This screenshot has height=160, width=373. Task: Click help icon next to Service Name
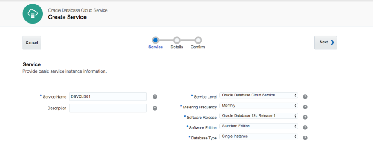[x=155, y=96]
